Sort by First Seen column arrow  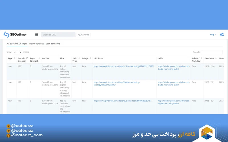coord(216,58)
